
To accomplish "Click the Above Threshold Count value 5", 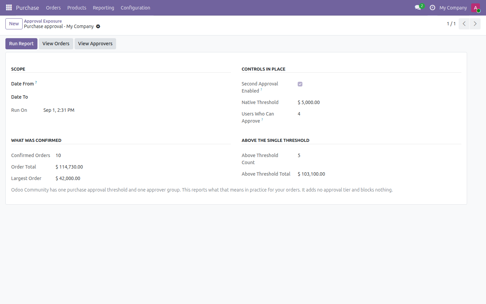I will point(299,155).
